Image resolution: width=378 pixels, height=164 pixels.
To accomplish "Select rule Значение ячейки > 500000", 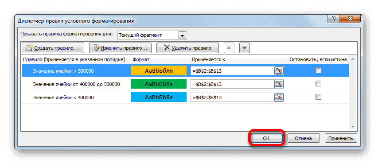I will tap(63, 71).
